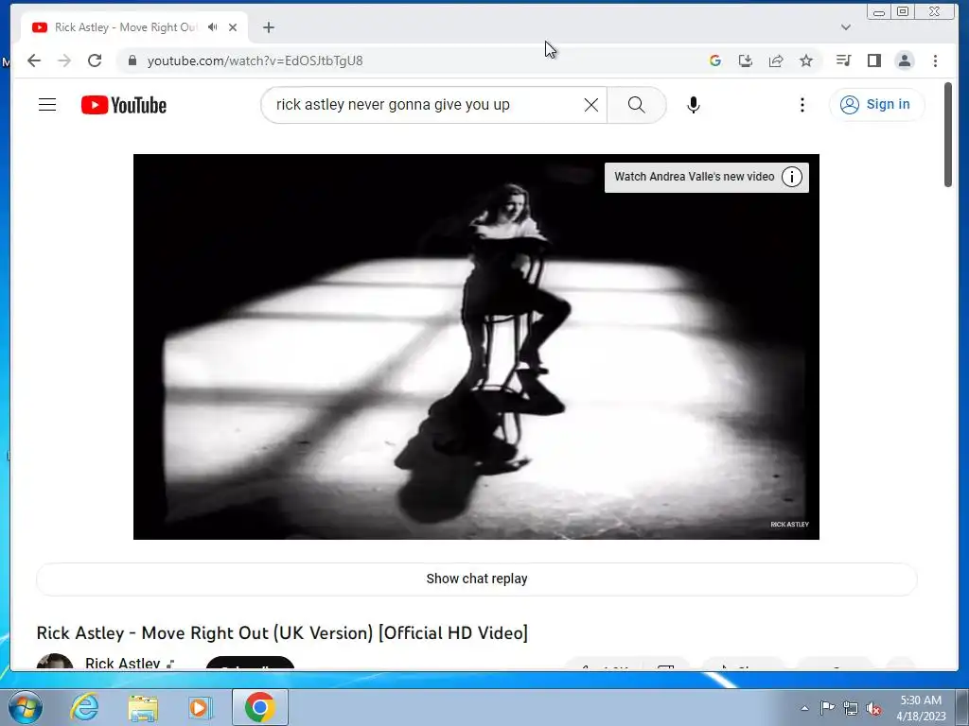The image size is (969, 726).
Task: Open YouTube hamburger guide menu
Action: point(47,104)
